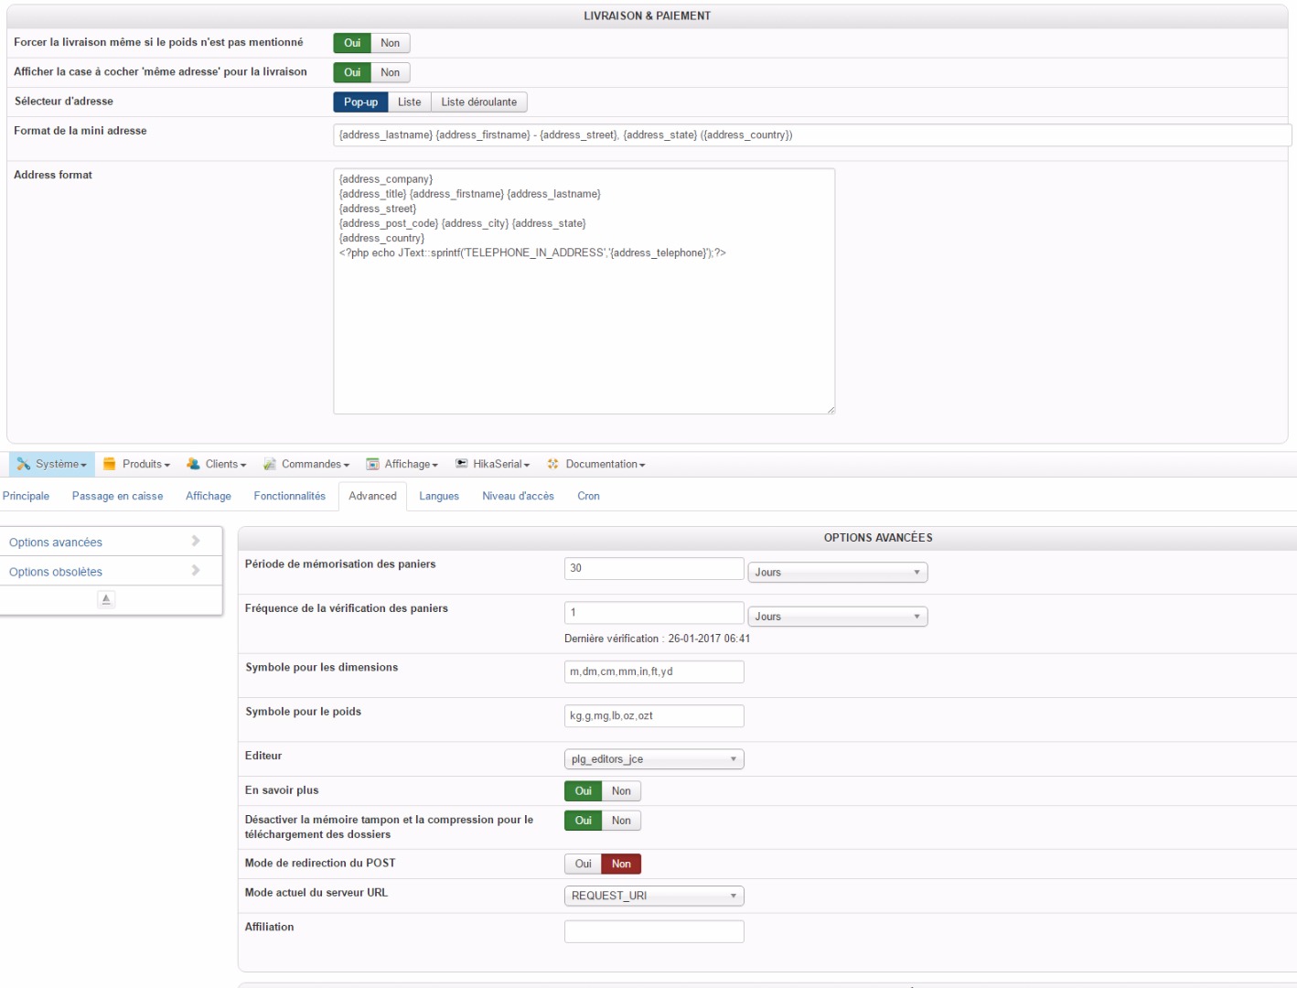Click inside the Address format textarea
This screenshot has width=1297, height=988.
(584, 291)
